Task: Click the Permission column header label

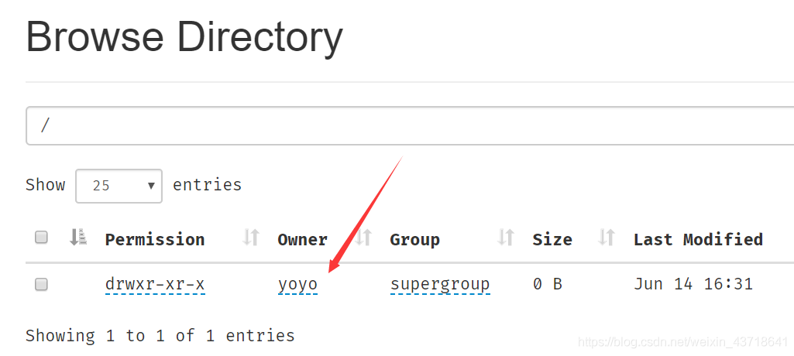Action: click(x=155, y=239)
